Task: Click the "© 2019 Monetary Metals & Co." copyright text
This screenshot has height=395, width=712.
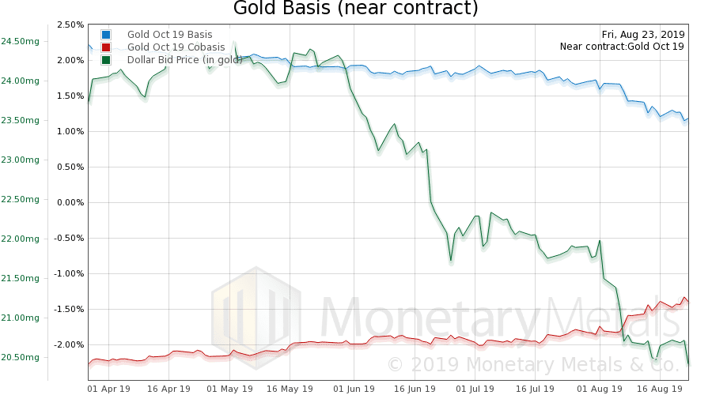Action: point(534,365)
